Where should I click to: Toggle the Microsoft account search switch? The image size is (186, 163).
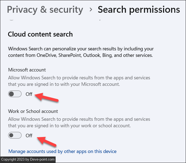point(15,94)
